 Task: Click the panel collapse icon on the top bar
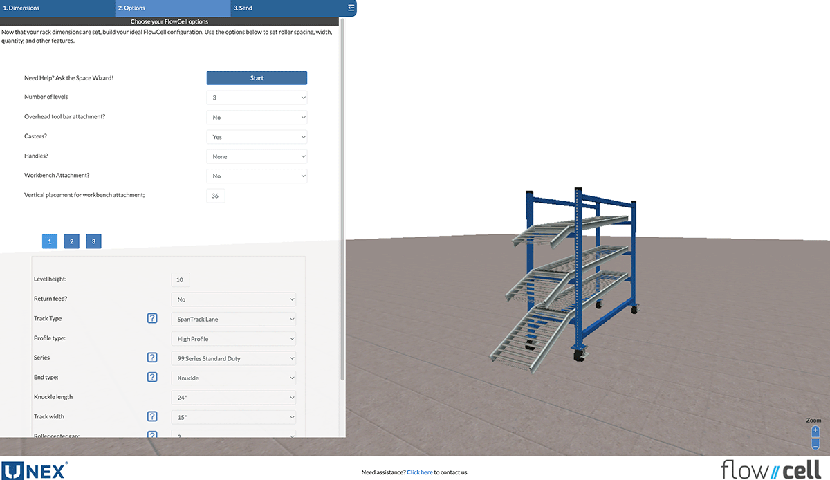tap(350, 8)
